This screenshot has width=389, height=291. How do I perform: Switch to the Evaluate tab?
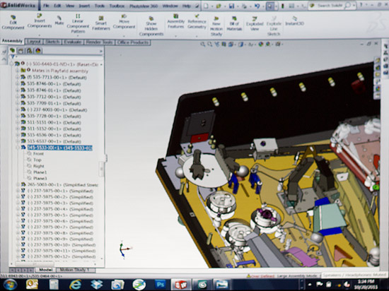point(72,42)
